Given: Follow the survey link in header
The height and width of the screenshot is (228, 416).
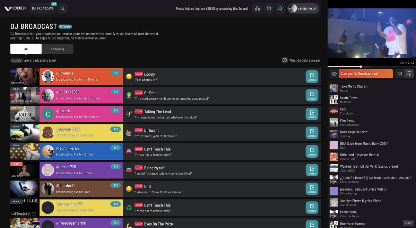Looking at the screenshot, I should [x=212, y=9].
